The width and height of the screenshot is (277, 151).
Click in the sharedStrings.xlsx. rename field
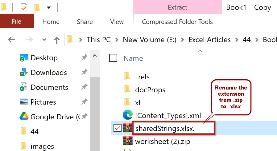[x=173, y=128]
